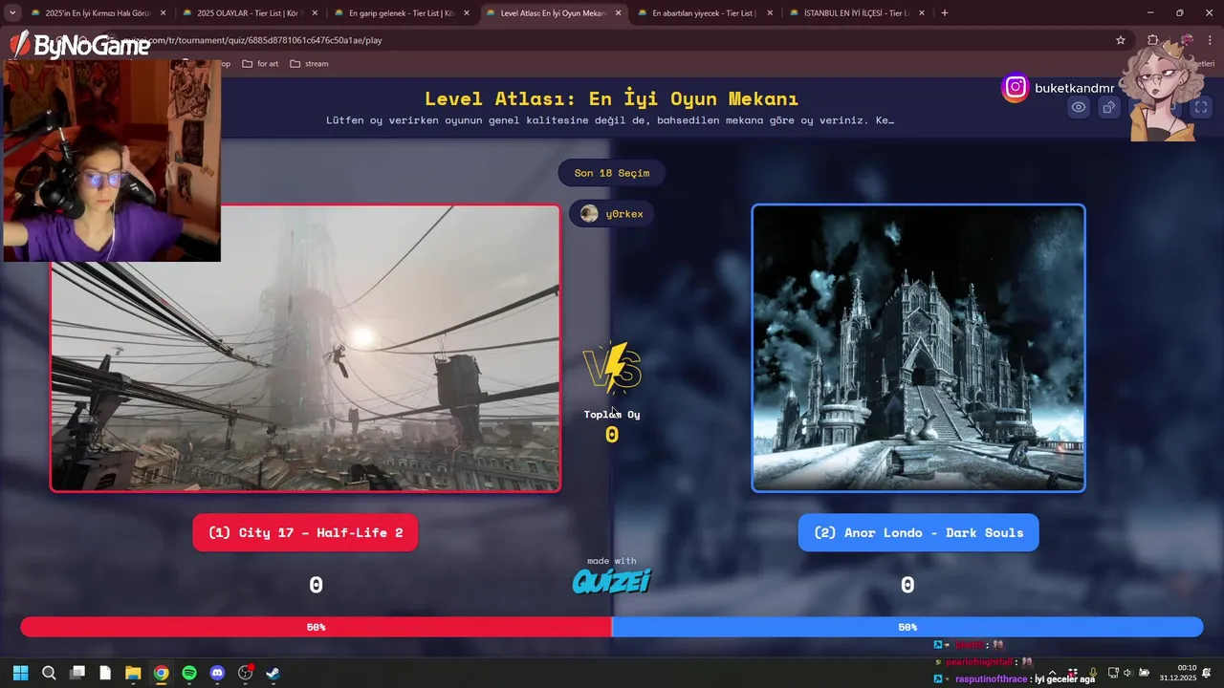The width and height of the screenshot is (1224, 688).
Task: Click the 'Toplam Oy' label
Action: click(x=612, y=414)
